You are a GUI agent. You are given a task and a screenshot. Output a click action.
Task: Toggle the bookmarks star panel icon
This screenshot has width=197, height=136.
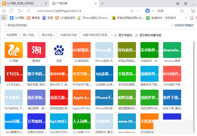[4, 18]
